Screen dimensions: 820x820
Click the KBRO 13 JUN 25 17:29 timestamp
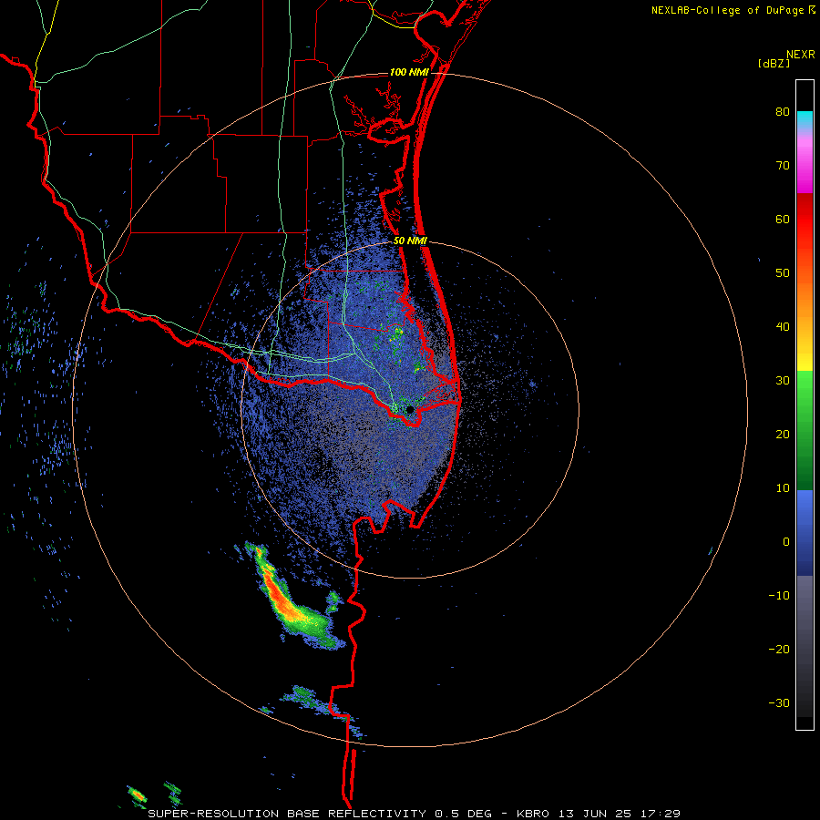coord(599,814)
